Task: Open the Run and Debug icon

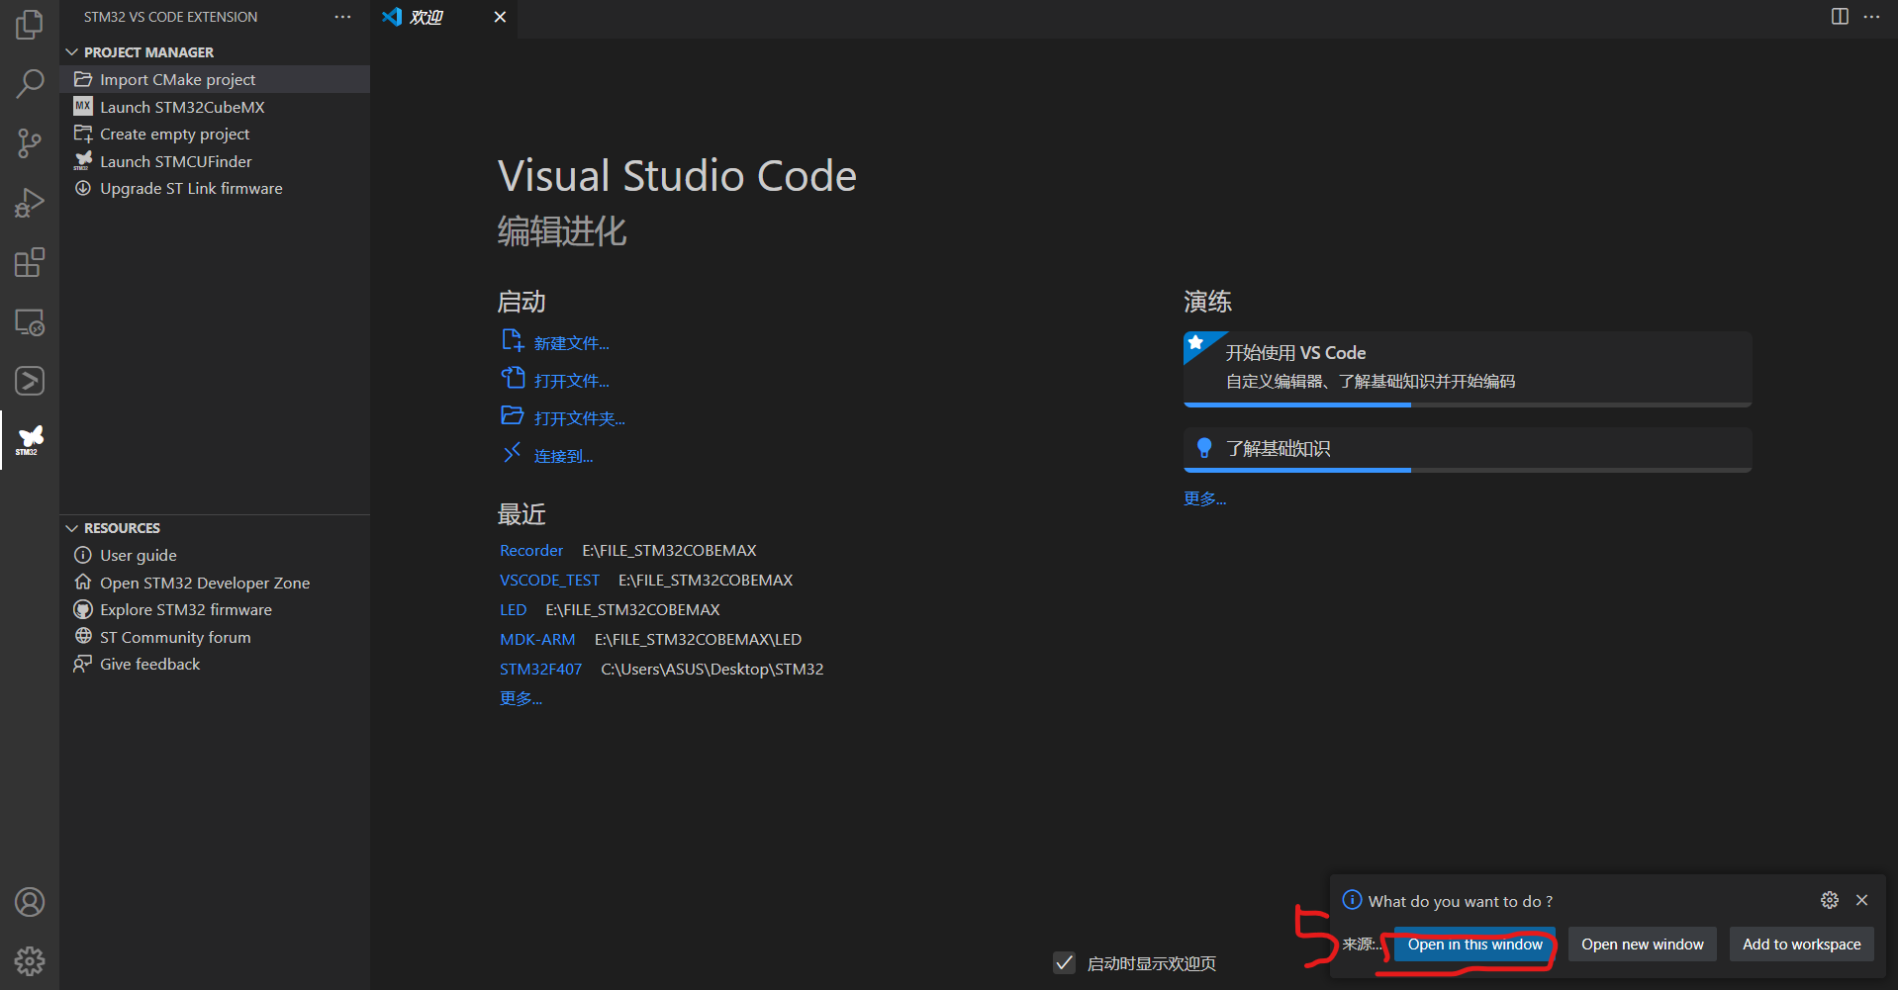Action: pyautogui.click(x=30, y=203)
